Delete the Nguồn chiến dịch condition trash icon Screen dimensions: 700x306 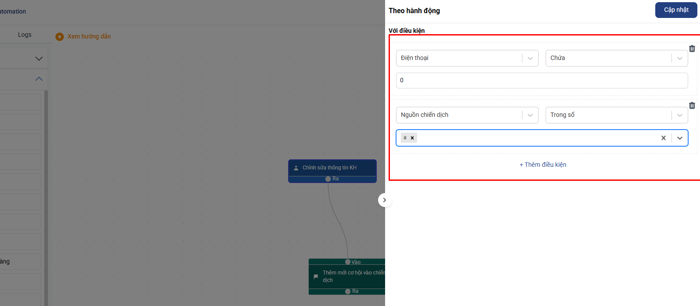(x=692, y=106)
